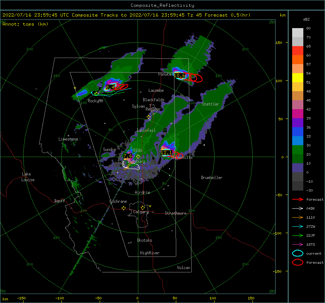Click the HighRiver town label
This screenshot has width=325, height=303.
[150, 253]
